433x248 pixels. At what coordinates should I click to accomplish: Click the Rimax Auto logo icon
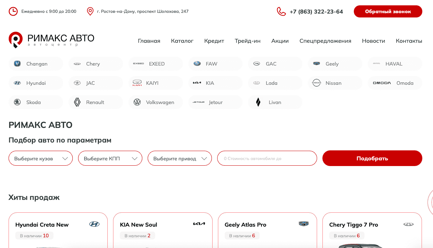(15, 39)
